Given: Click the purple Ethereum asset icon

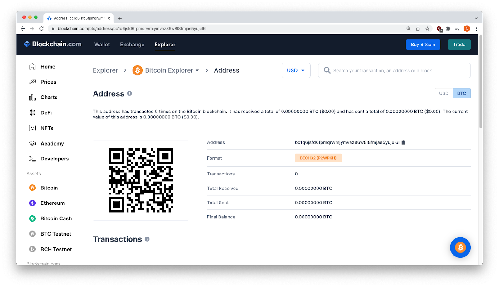Looking at the screenshot, I should (x=32, y=203).
